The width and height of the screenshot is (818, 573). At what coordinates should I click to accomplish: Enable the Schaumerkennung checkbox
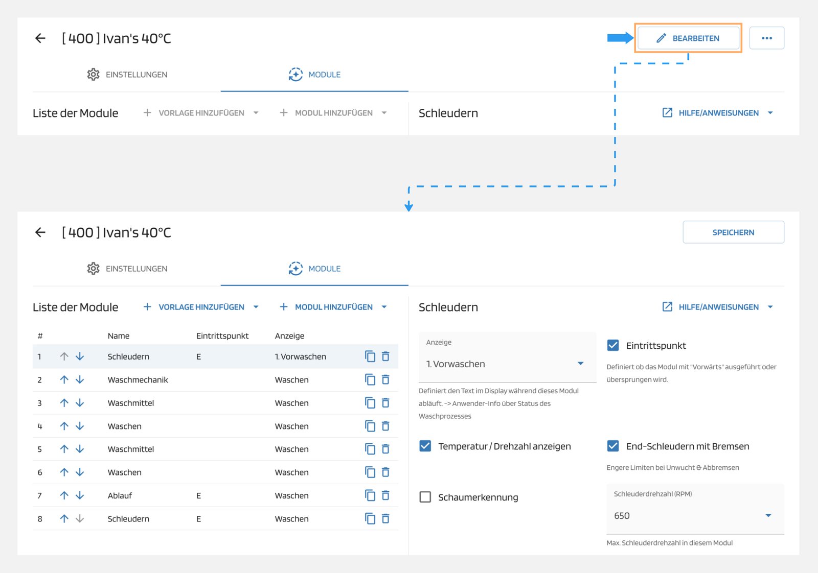click(425, 497)
